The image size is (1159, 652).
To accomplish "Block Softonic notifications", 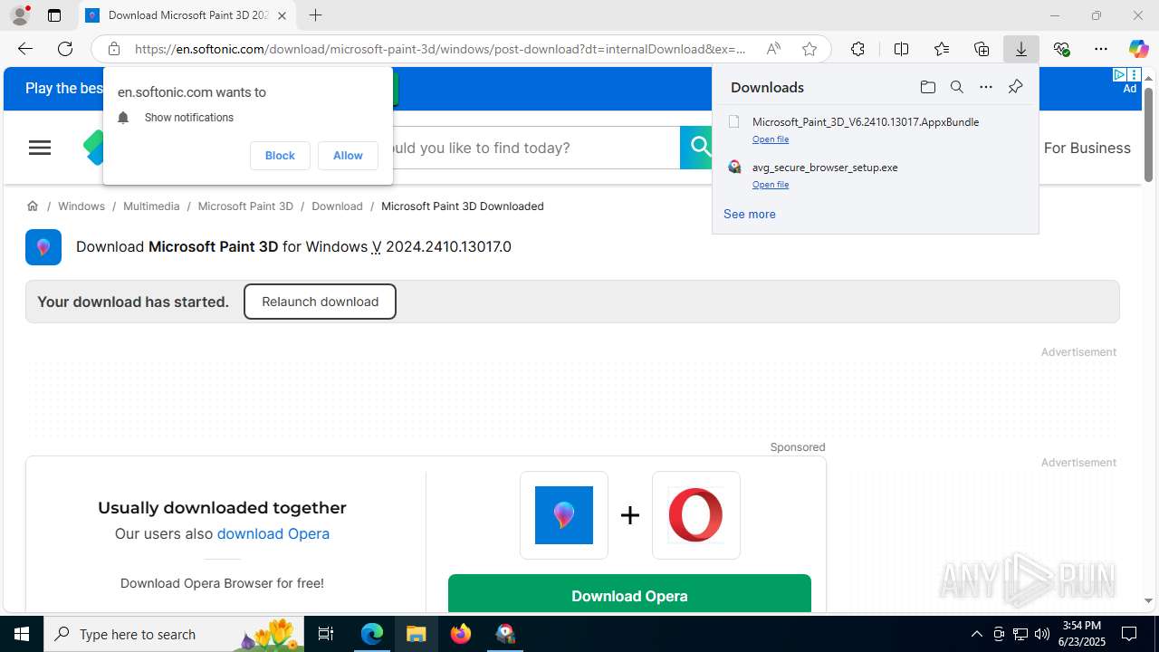I will (280, 156).
